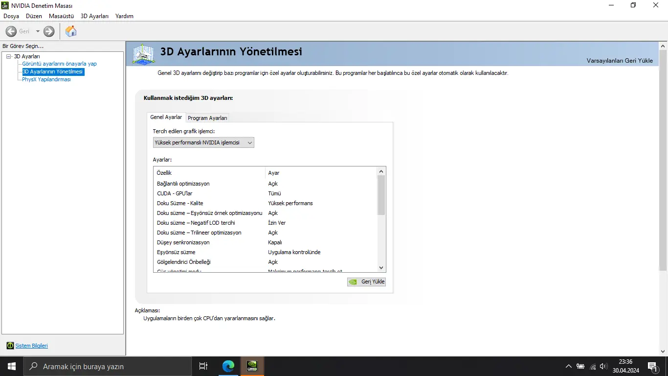Viewport: 668px width, 376px height.
Task: Select the Düşey senkronizasyon row
Action: pyautogui.click(x=265, y=242)
